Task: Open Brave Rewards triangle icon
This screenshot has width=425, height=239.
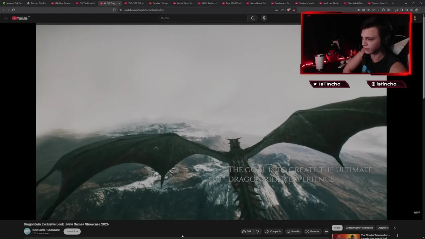Action: [x=294, y=10]
